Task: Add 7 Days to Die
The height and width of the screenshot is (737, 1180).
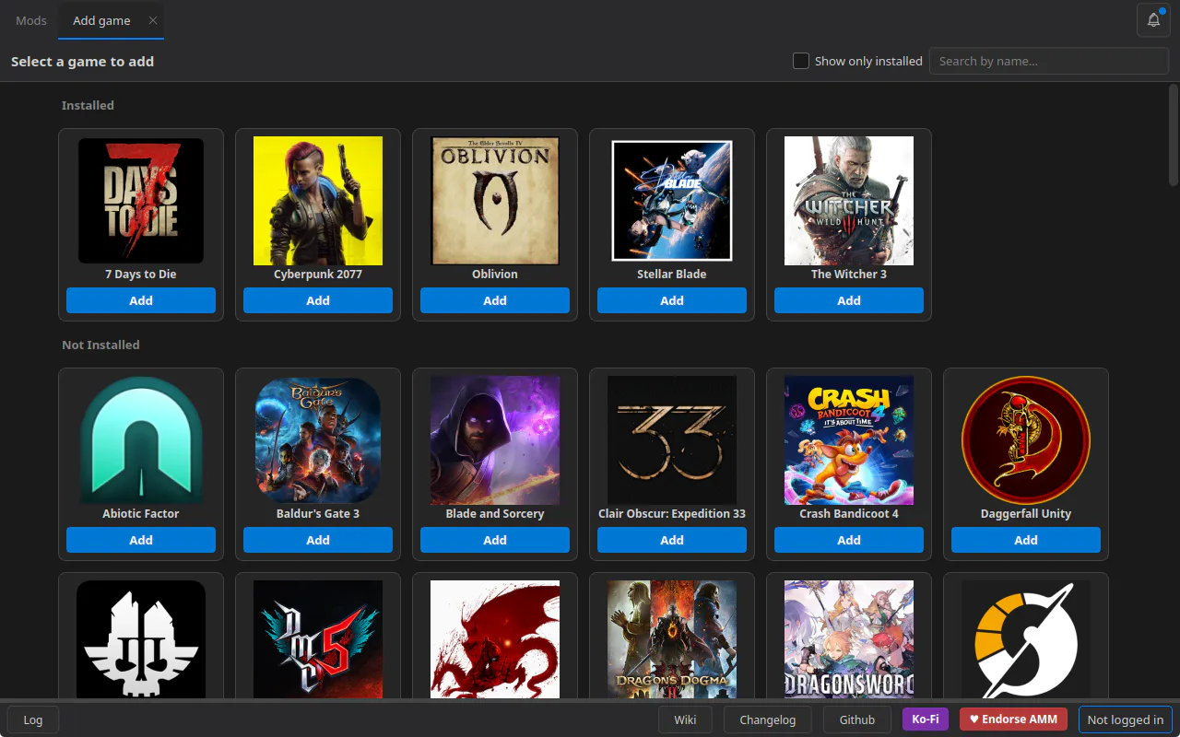Action: (141, 300)
